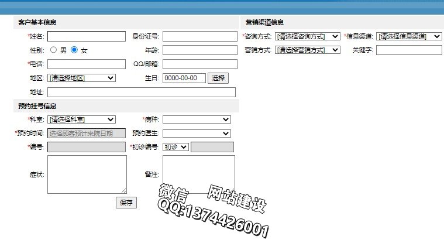This screenshot has width=444, height=243.
Task: Click the 关键字 keyword input field
Action: 409,50
